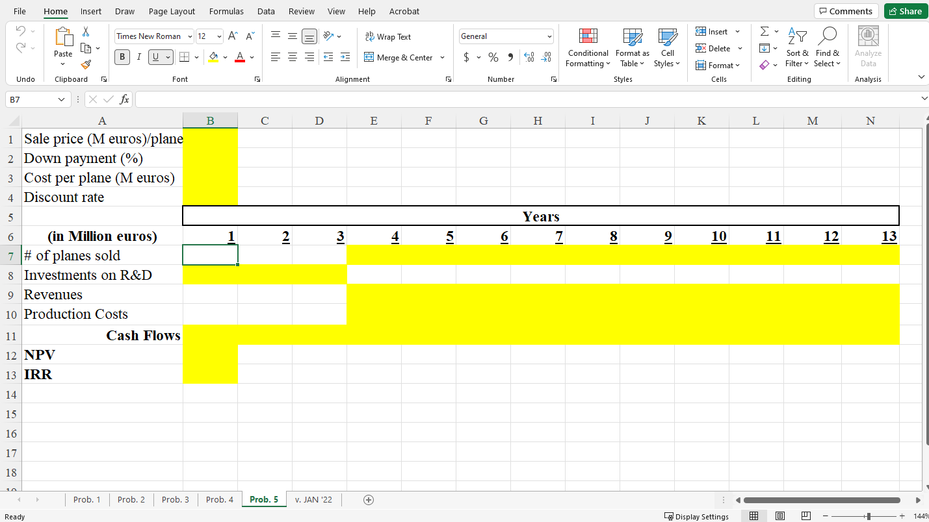Image resolution: width=929 pixels, height=522 pixels.
Task: Apply the Borders icon
Action: coord(184,57)
